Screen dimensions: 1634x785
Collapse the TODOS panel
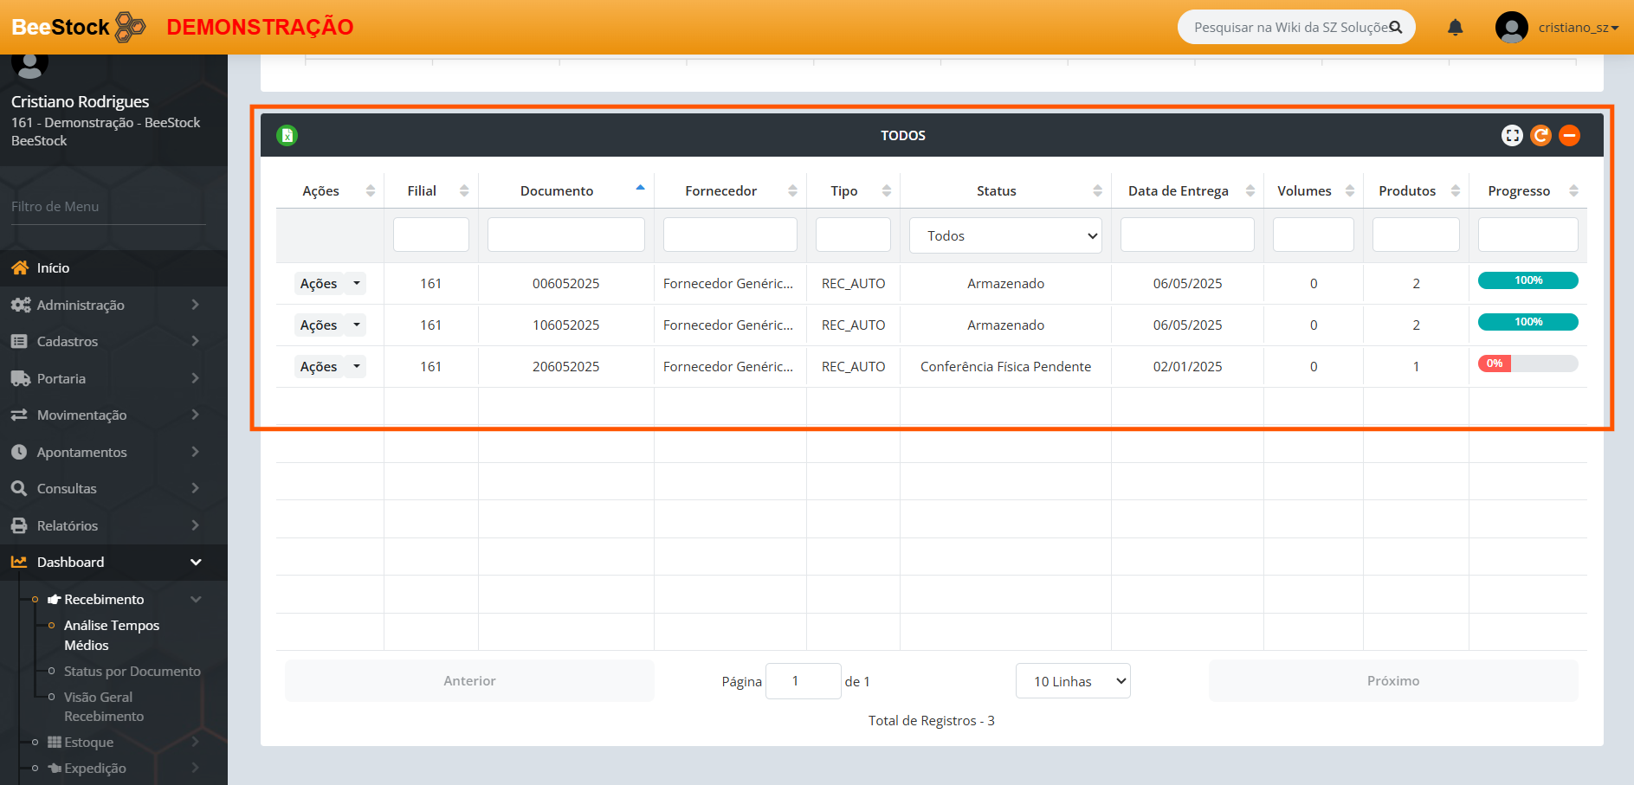click(1569, 135)
